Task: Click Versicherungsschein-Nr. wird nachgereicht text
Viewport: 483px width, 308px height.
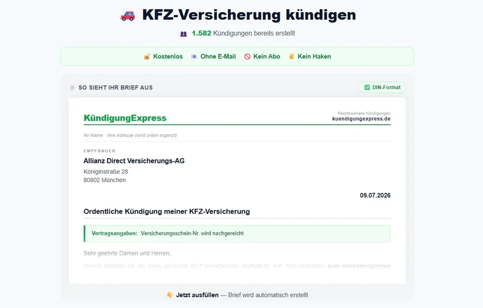Action: click(192, 234)
